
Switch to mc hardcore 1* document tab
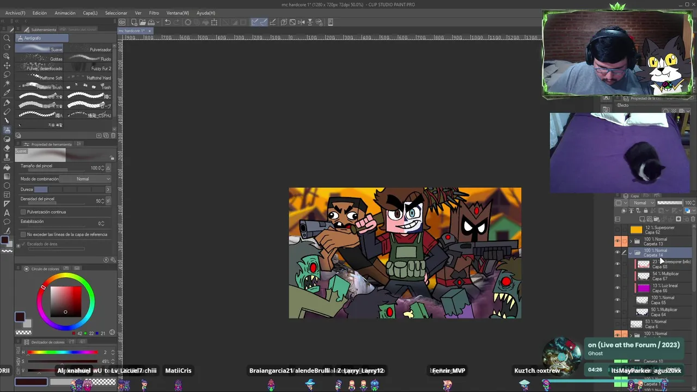click(x=134, y=31)
